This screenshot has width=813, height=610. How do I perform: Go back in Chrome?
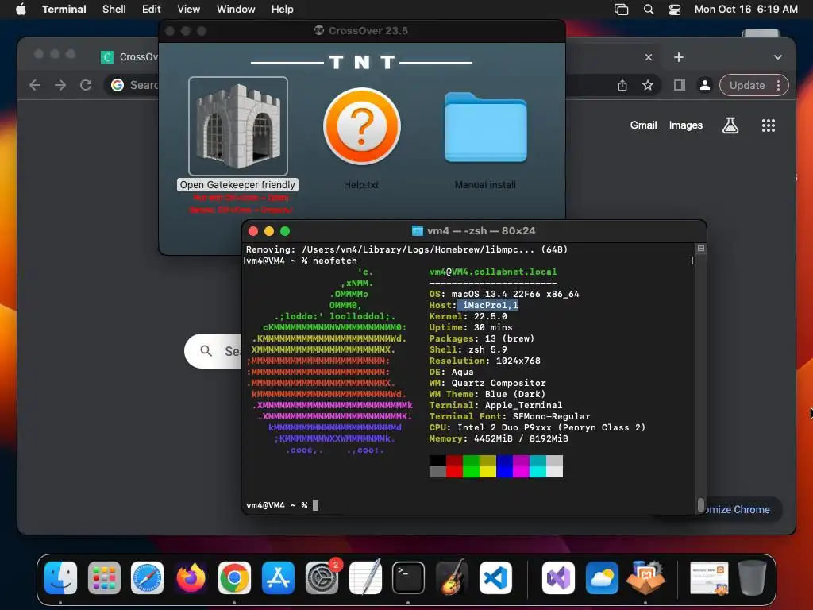35,85
